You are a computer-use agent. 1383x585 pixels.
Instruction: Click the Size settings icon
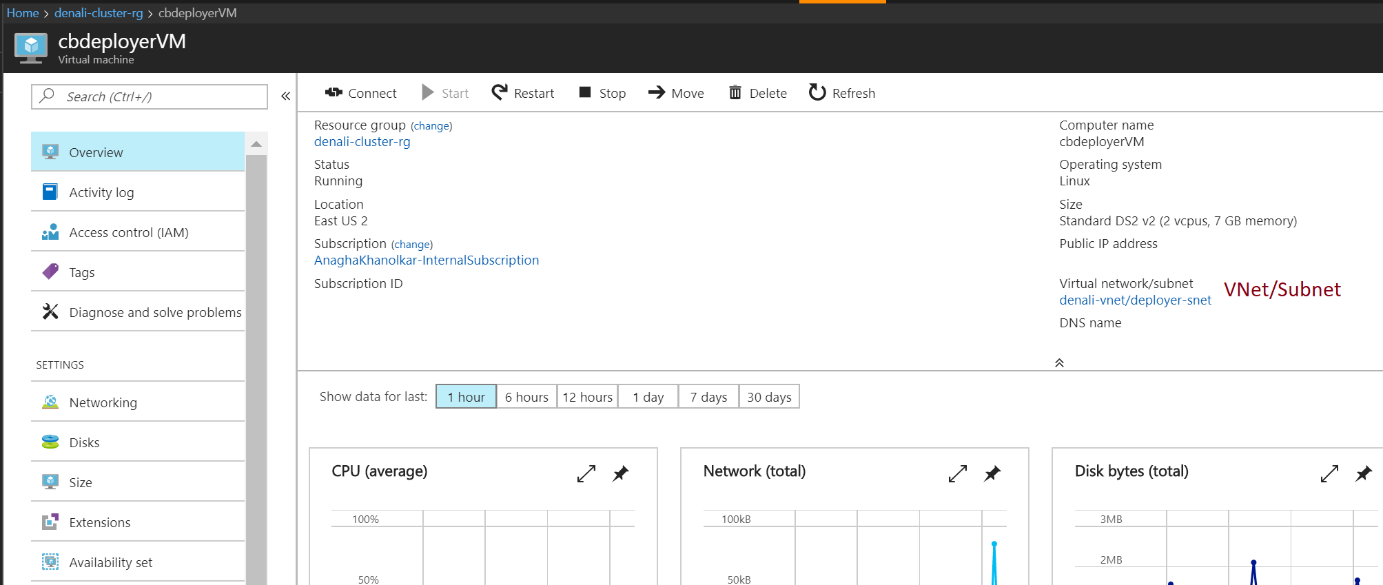pyautogui.click(x=50, y=482)
